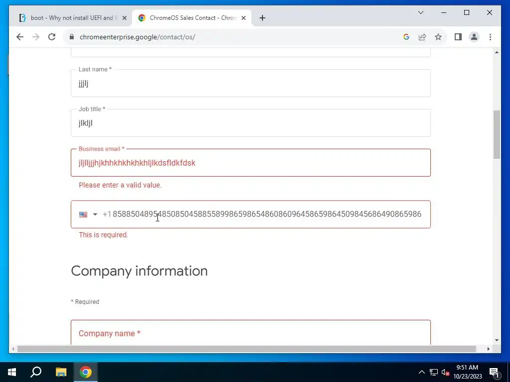Open network status tray icon
Image resolution: width=510 pixels, height=382 pixels.
click(434, 372)
